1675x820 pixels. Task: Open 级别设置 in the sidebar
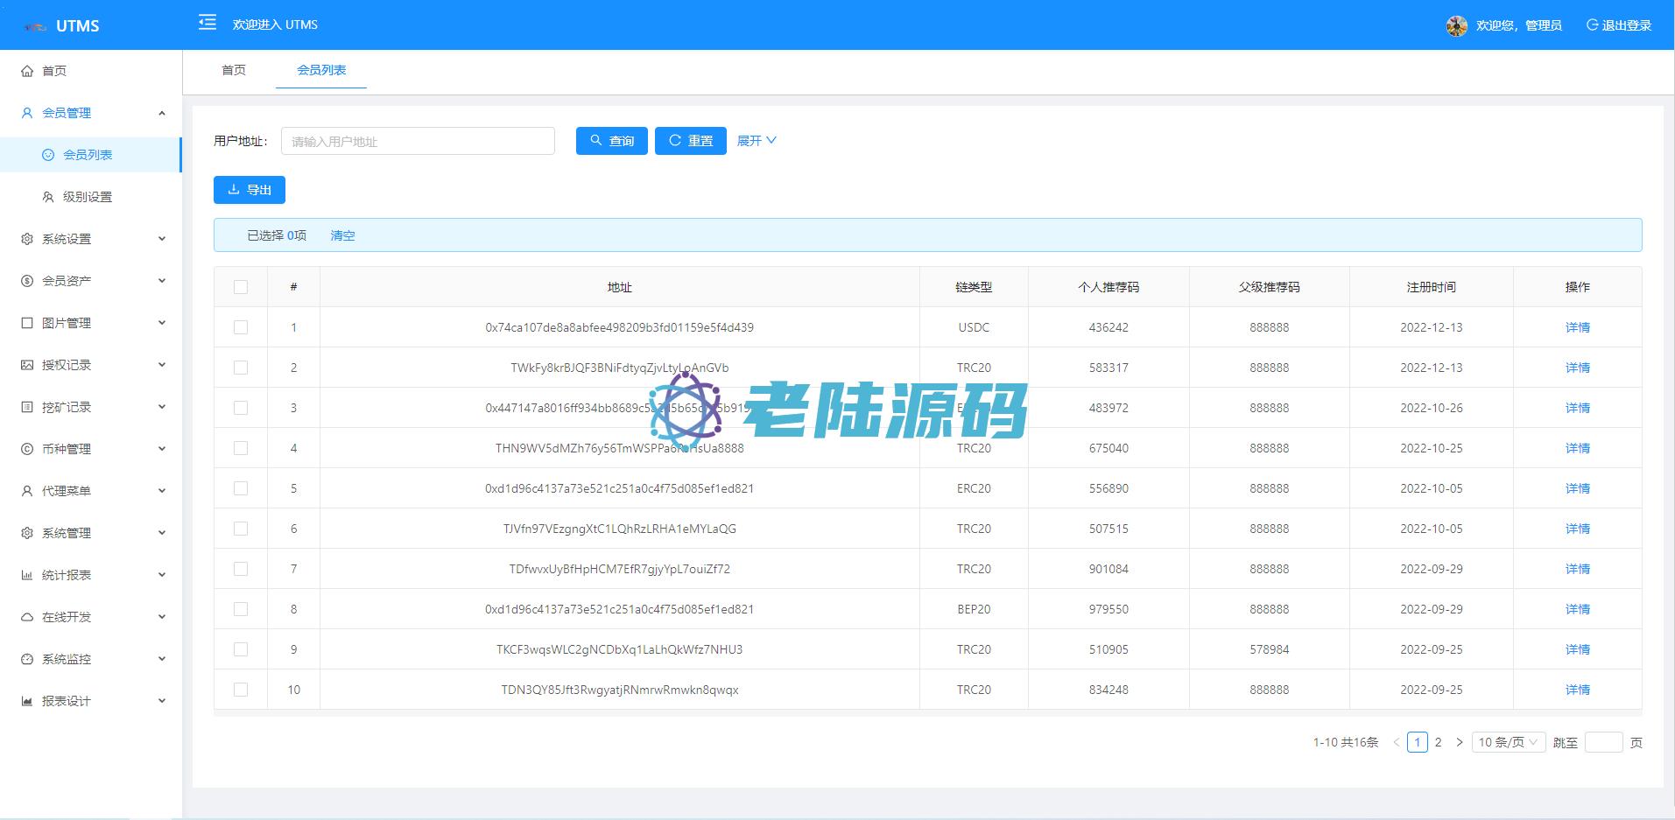pyautogui.click(x=88, y=197)
